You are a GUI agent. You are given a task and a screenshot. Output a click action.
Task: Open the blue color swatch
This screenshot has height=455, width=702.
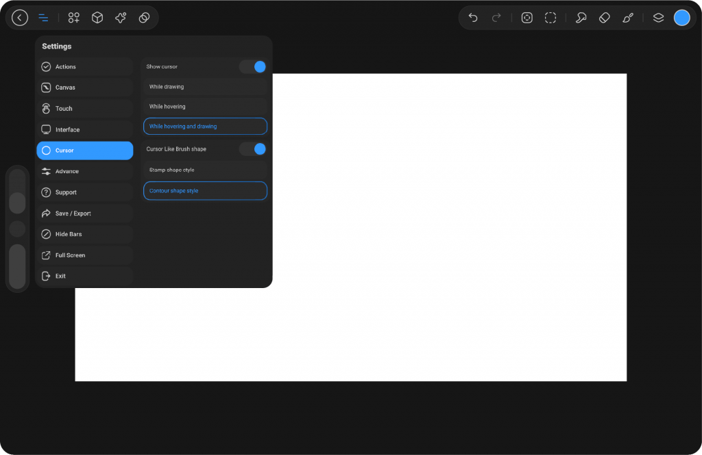click(x=681, y=18)
